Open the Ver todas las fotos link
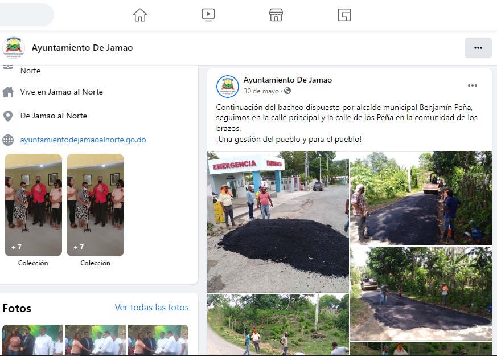This screenshot has width=497, height=356. 151,307
